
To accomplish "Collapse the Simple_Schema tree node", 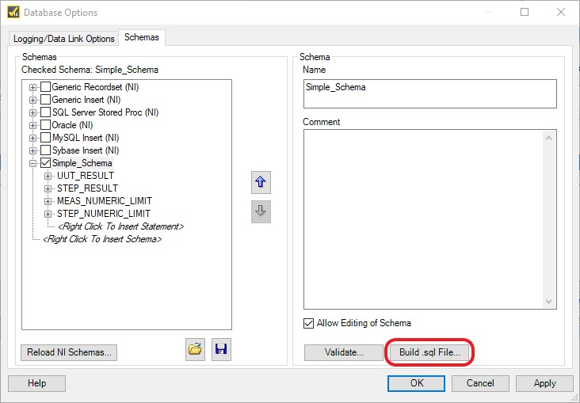I will [x=33, y=163].
